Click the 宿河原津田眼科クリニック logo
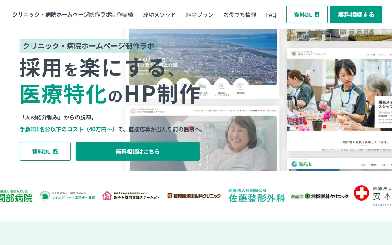This screenshot has width=392, height=245. click(194, 196)
